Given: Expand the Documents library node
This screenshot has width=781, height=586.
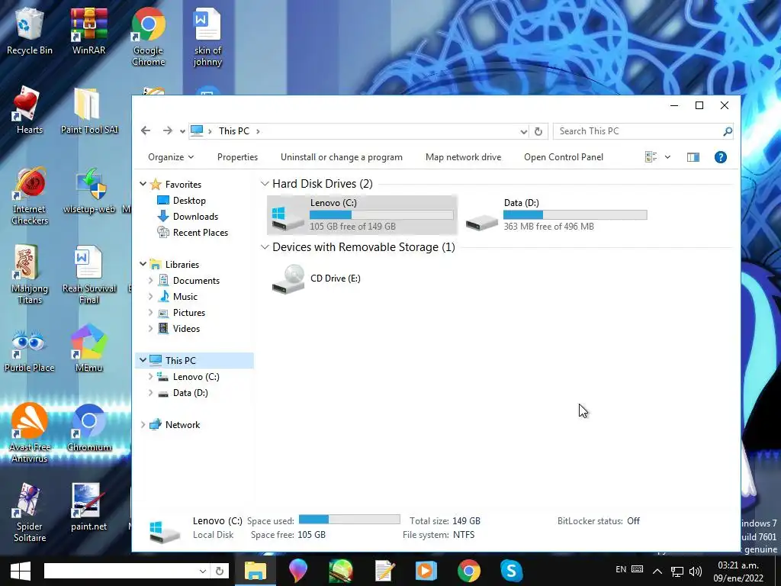Looking at the screenshot, I should (x=150, y=281).
